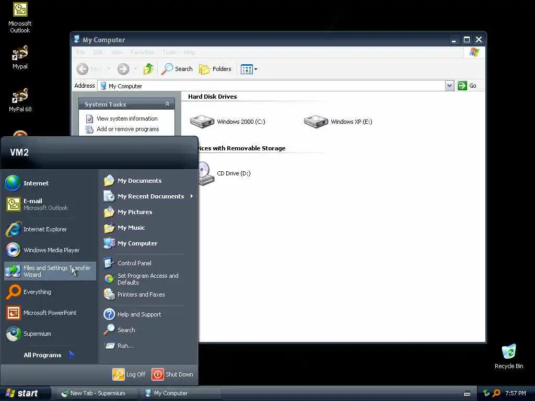Image resolution: width=535 pixels, height=401 pixels.
Task: Select the CD Drive (D:) icon
Action: [x=225, y=173]
